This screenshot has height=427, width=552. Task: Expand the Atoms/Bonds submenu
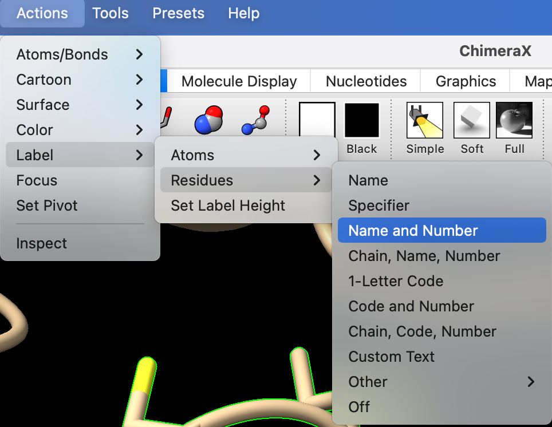(80, 54)
